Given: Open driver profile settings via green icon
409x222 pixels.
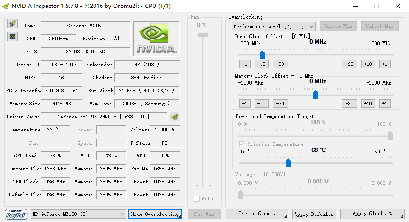Looking at the screenshot, I should (x=174, y=117).
